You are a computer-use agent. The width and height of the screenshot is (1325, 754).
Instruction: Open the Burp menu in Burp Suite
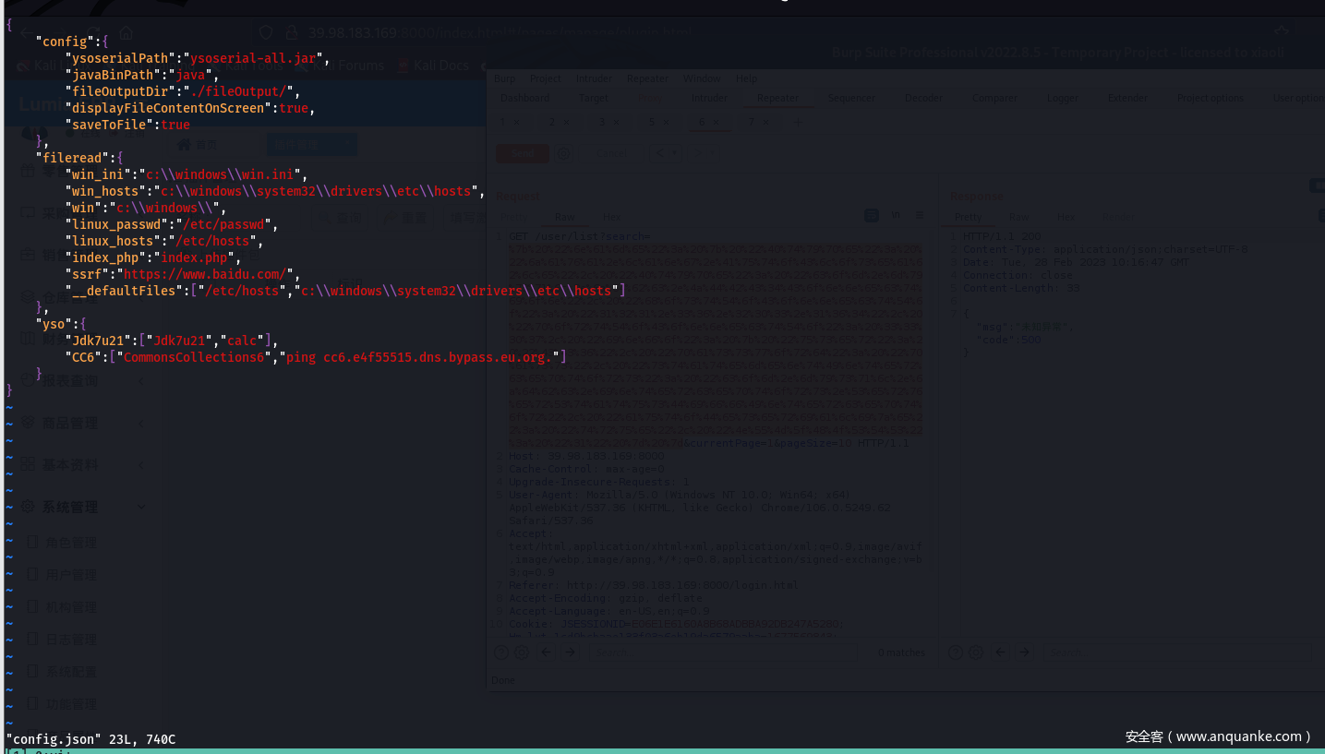click(x=505, y=78)
